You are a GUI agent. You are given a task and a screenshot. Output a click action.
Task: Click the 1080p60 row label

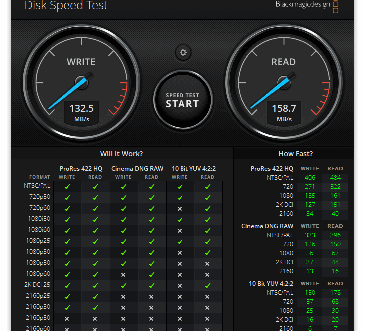38,274
